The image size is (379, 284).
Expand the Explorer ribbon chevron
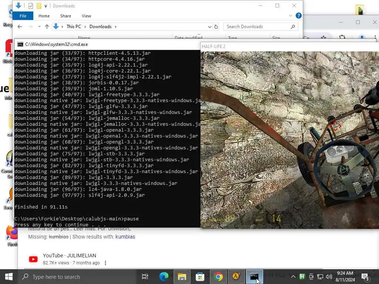click(290, 16)
